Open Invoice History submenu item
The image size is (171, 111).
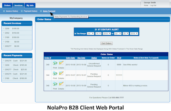pos(12,11)
